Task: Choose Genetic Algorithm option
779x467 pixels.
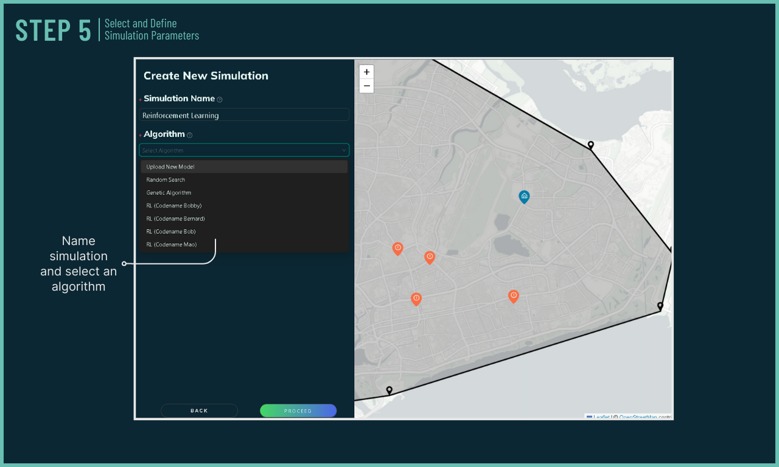Action: [x=244, y=193]
